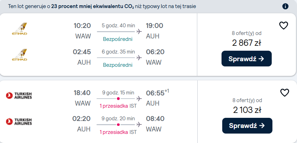Click the plane icon for 9 godz. 20 min flight
The width and height of the screenshot is (297, 143).
(x=139, y=124)
